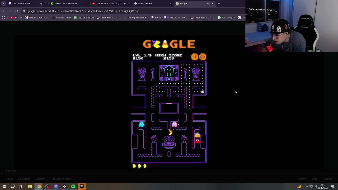Unmute the Chhiinnoo Twitch tab's muted speaker icon
Viewport: 338px width, 190px height.
point(41,3)
